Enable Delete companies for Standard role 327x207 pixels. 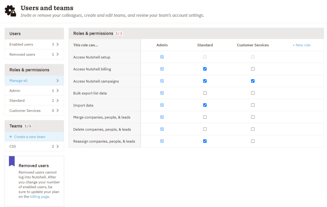coord(205,129)
